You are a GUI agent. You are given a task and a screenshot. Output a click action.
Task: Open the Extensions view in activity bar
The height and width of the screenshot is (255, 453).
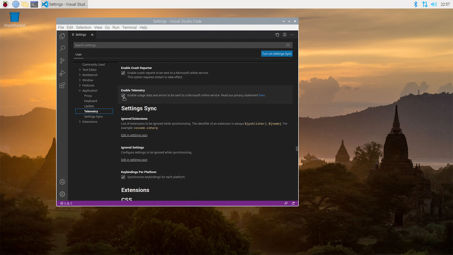[x=62, y=85]
